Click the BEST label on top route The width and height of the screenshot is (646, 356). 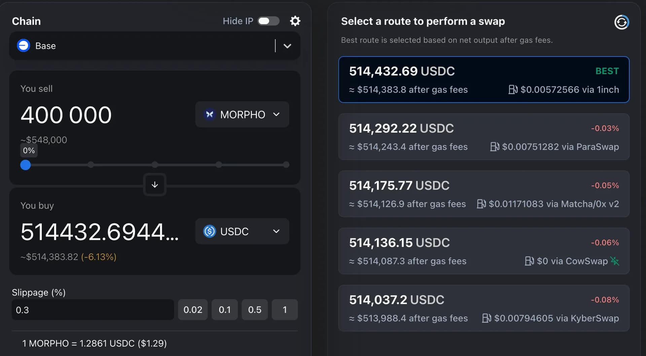click(607, 71)
